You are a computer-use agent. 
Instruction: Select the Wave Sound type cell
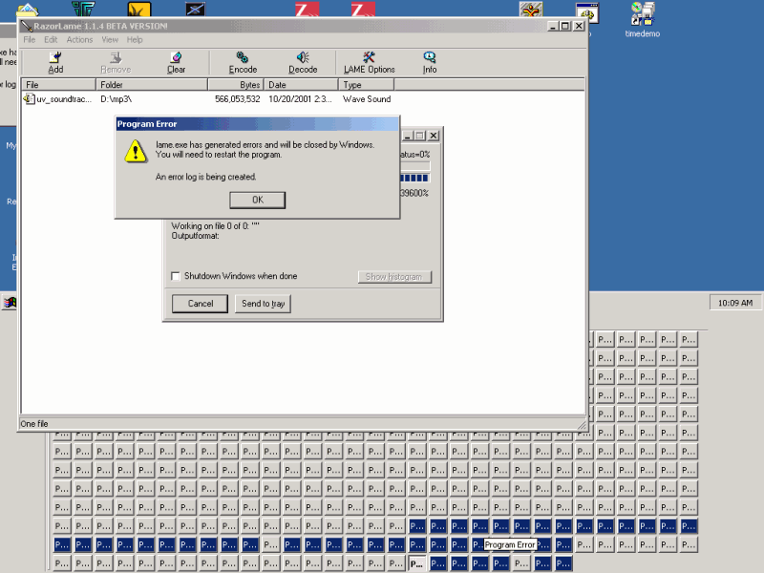367,99
